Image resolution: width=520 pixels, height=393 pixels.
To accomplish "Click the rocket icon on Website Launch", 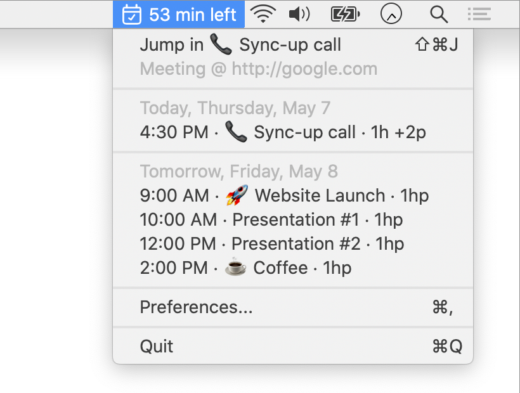I will [234, 195].
